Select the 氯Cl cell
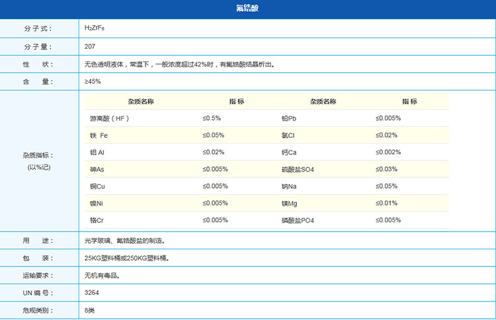 (x=288, y=136)
